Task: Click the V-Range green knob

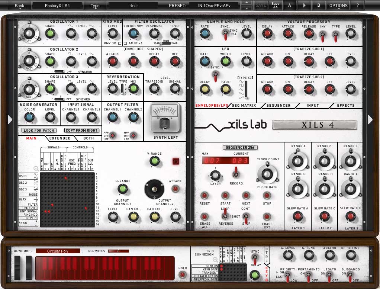Action: coord(154,161)
